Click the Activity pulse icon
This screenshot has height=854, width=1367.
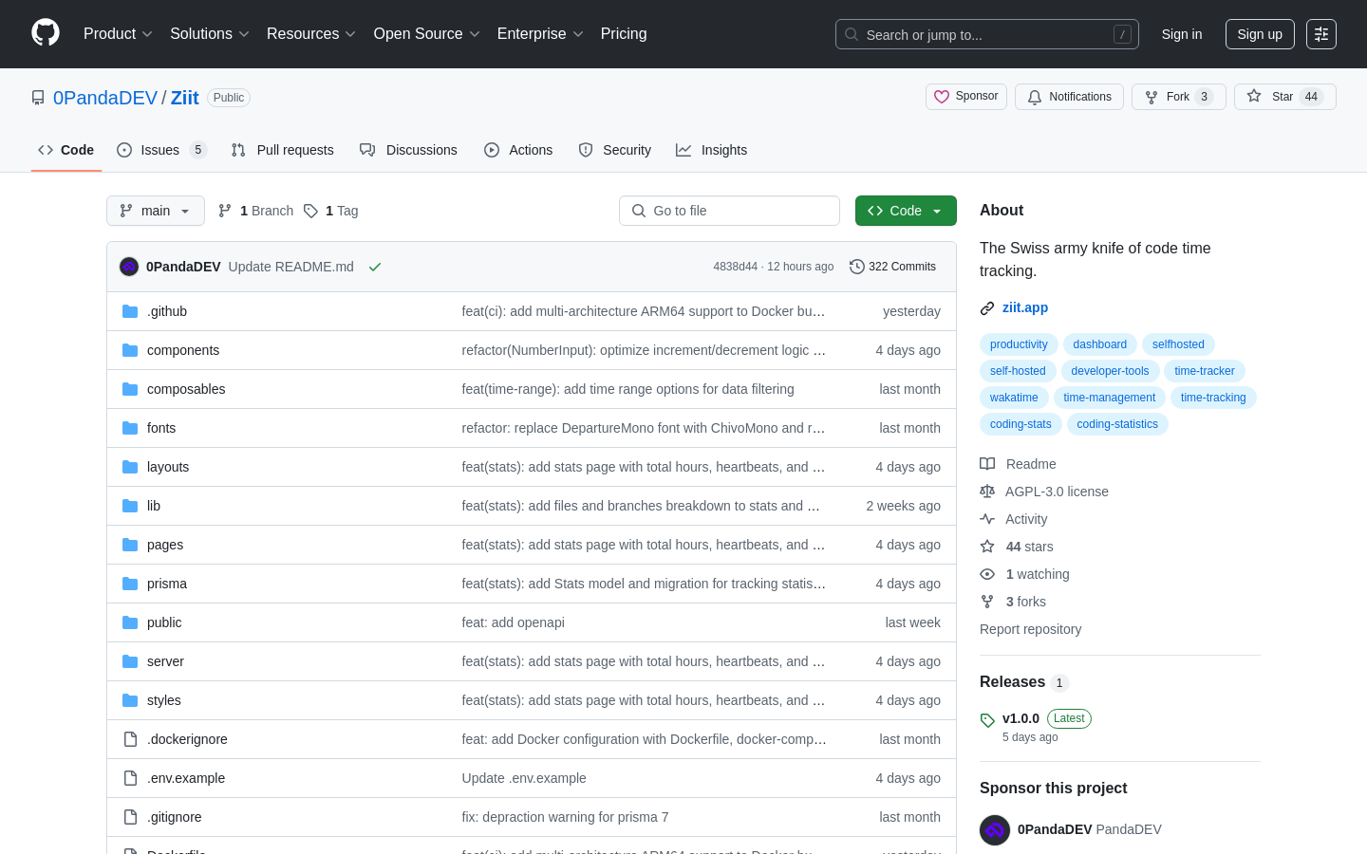pyautogui.click(x=987, y=519)
